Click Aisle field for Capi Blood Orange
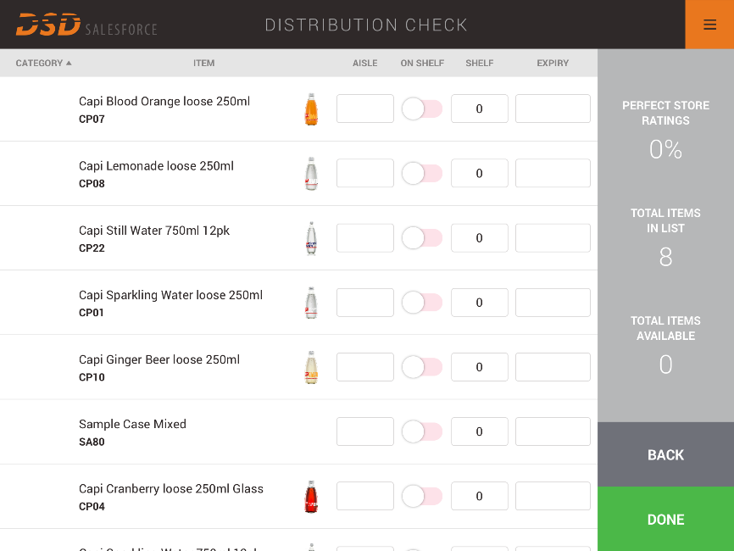The image size is (734, 551). [x=365, y=109]
